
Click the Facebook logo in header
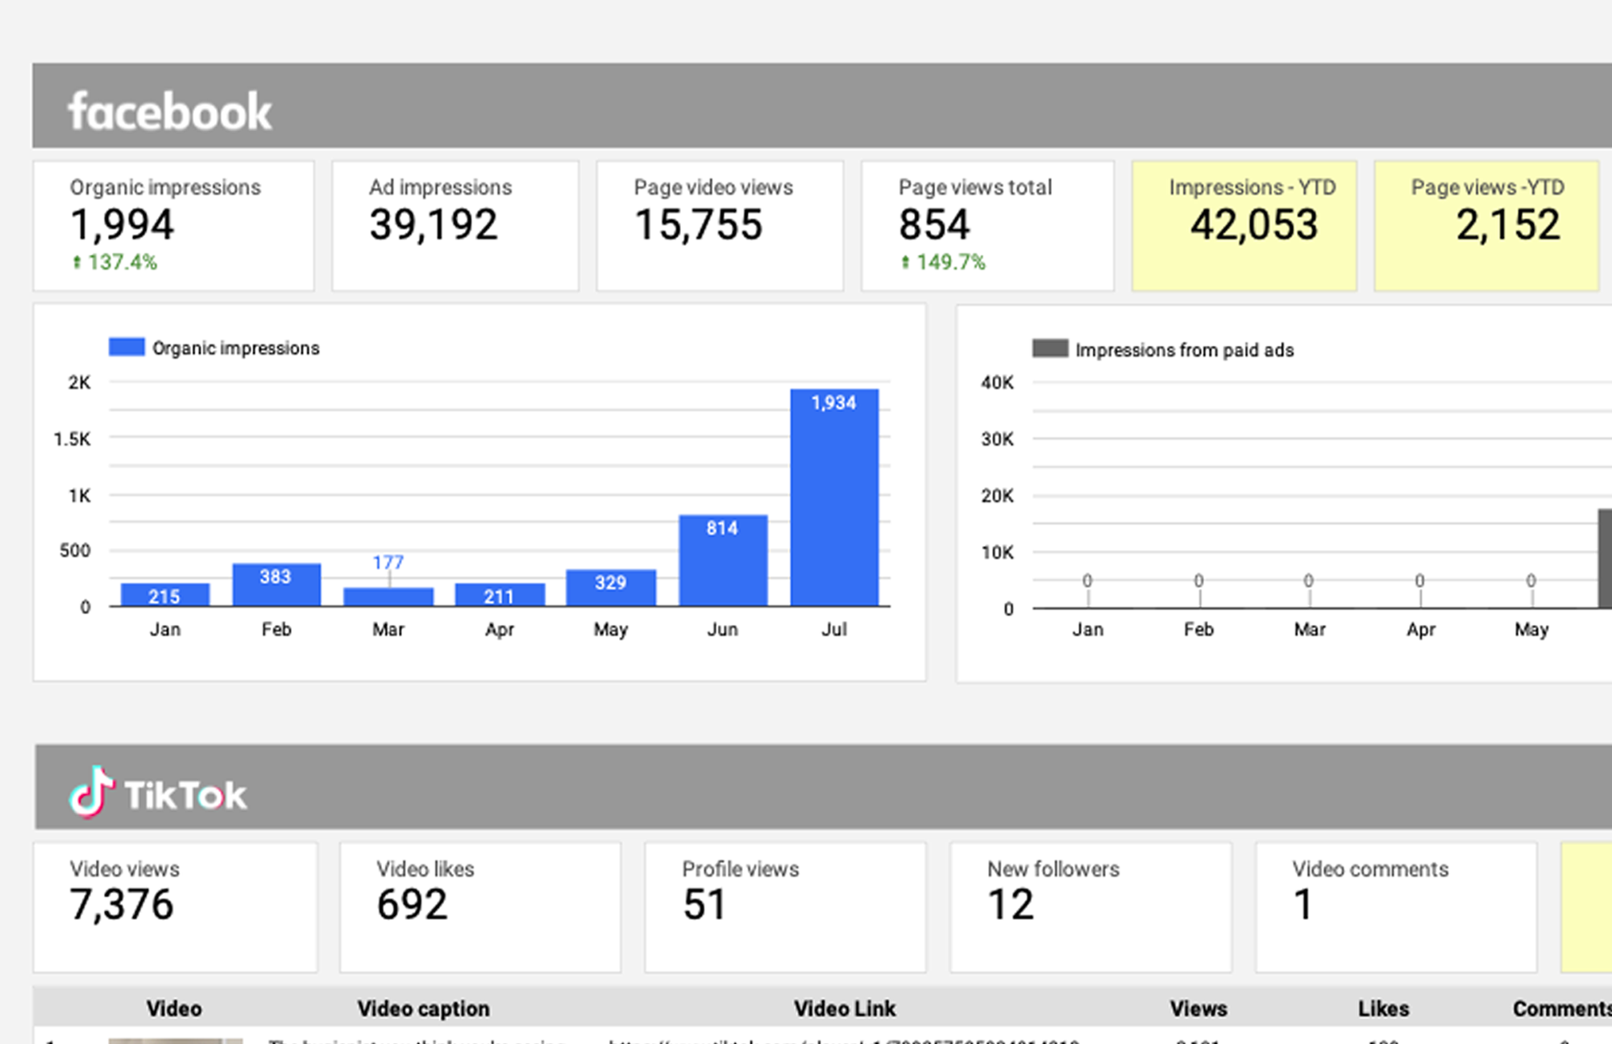click(169, 110)
